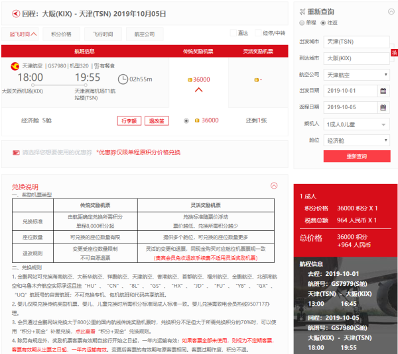Click 02h55m flight duration text

(x=141, y=79)
